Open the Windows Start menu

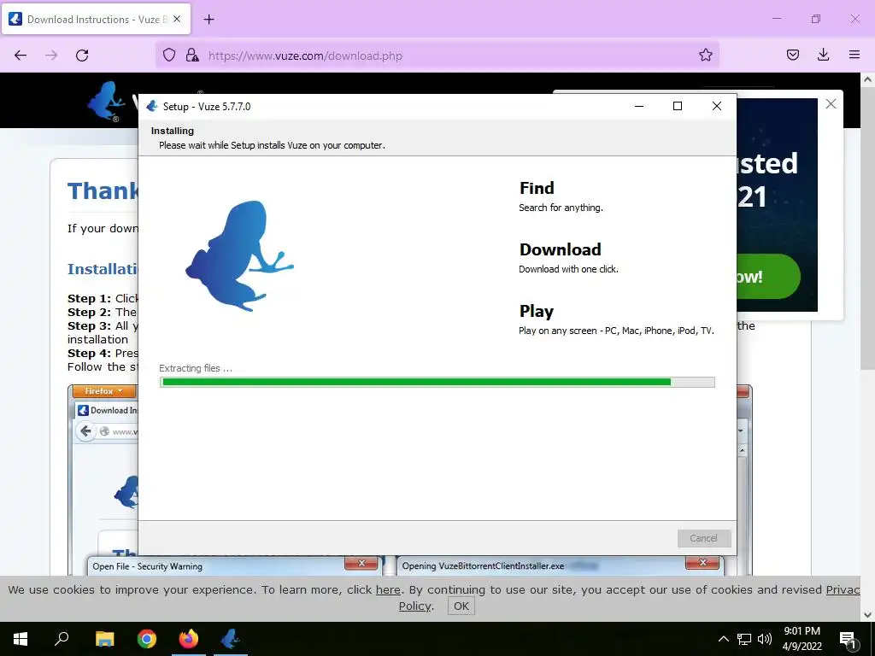click(x=21, y=639)
